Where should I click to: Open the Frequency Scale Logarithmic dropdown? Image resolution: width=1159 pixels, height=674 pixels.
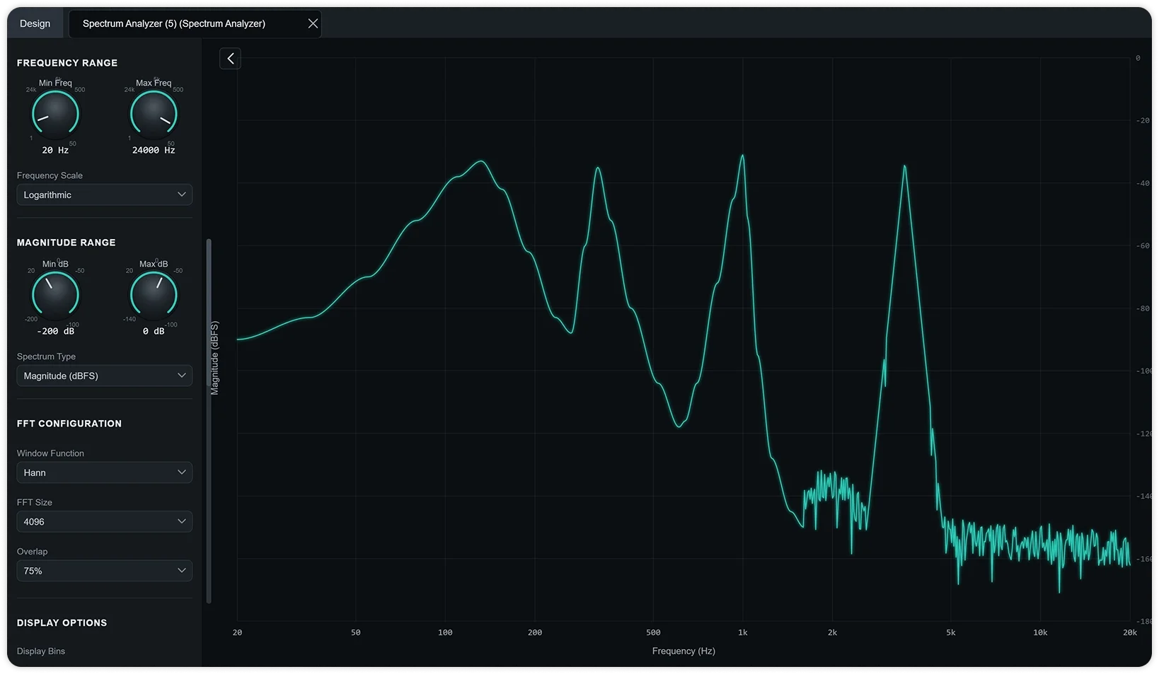coord(105,194)
